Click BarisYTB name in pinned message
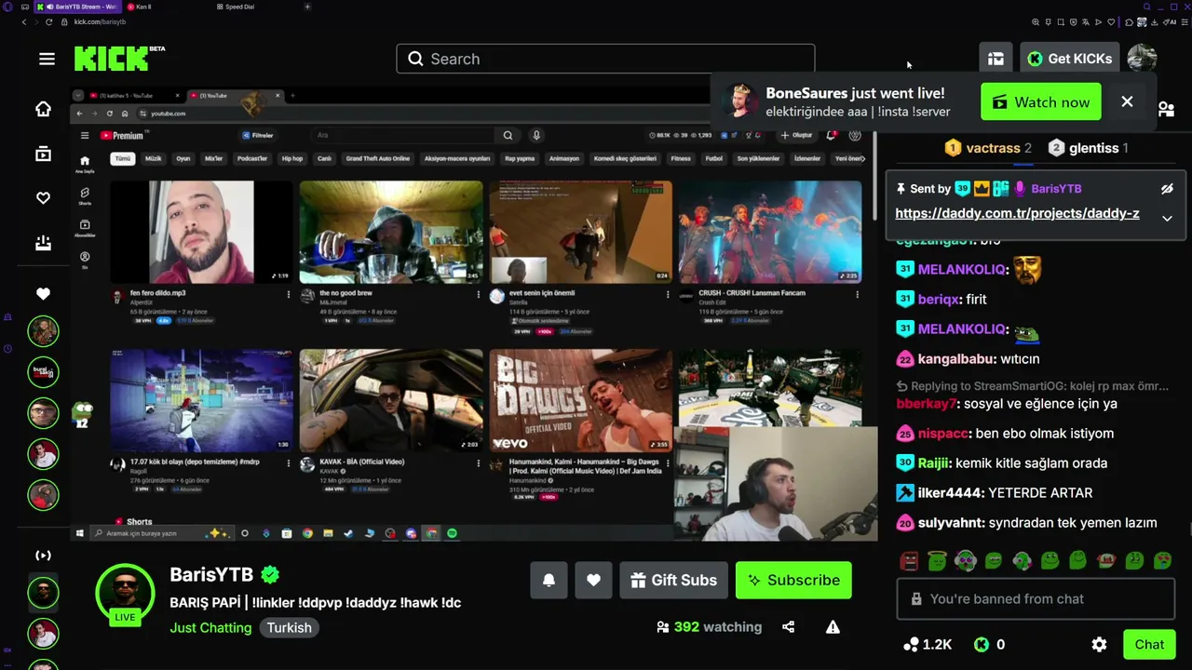1192x670 pixels. 1056,189
